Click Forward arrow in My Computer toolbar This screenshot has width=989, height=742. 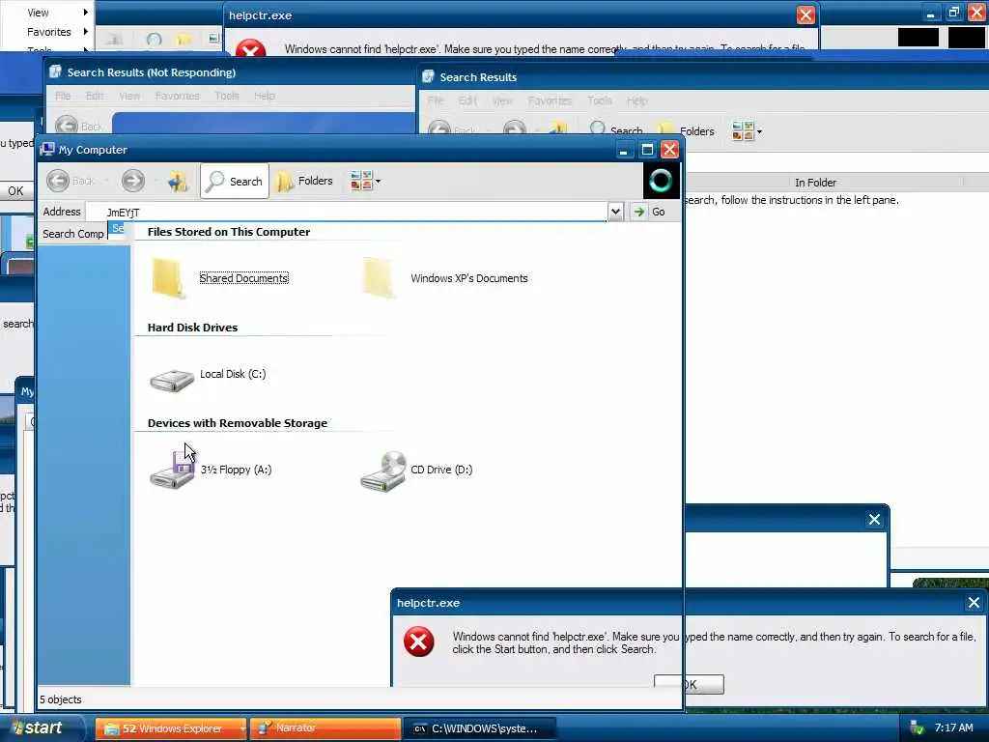tap(132, 181)
